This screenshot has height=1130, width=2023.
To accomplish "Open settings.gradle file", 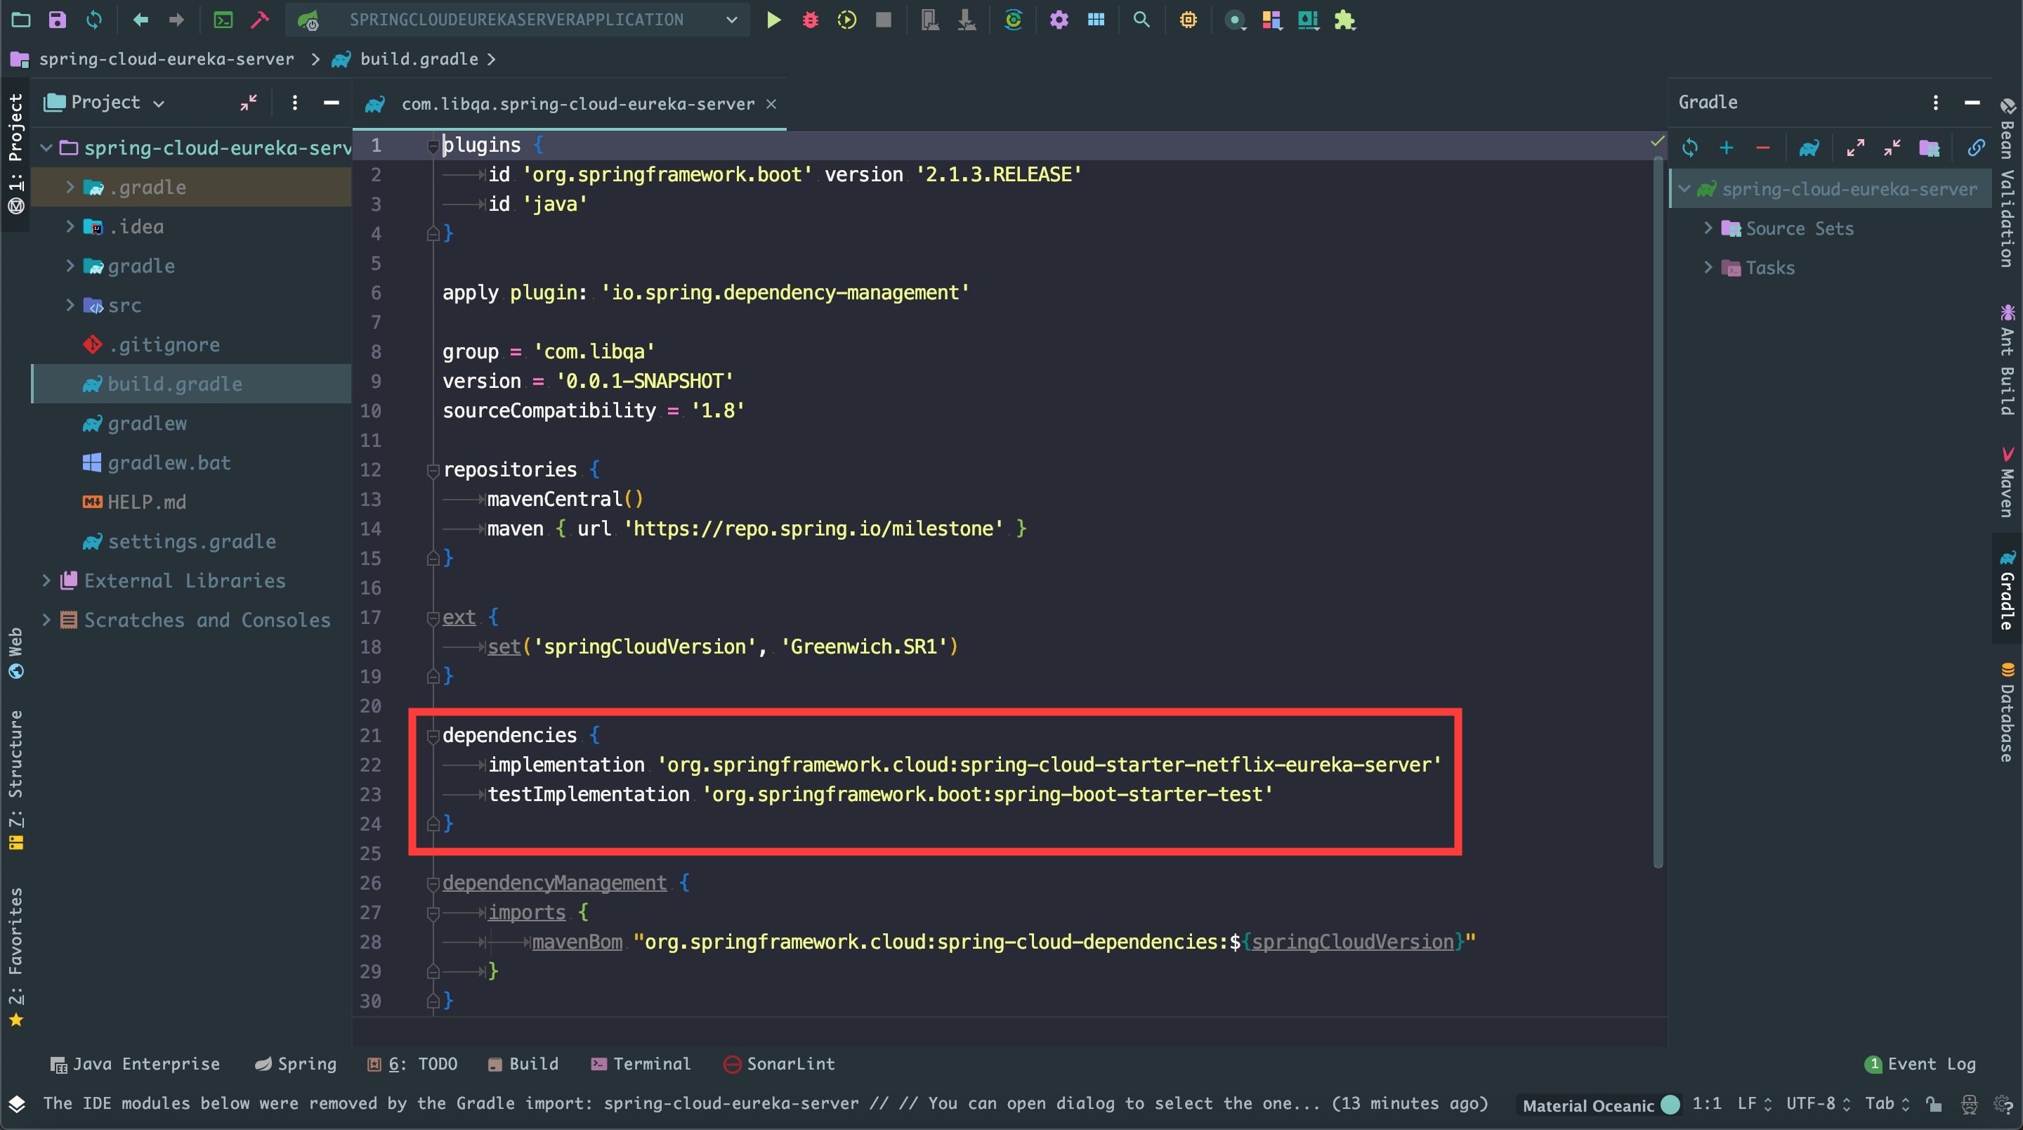I will click(x=191, y=541).
